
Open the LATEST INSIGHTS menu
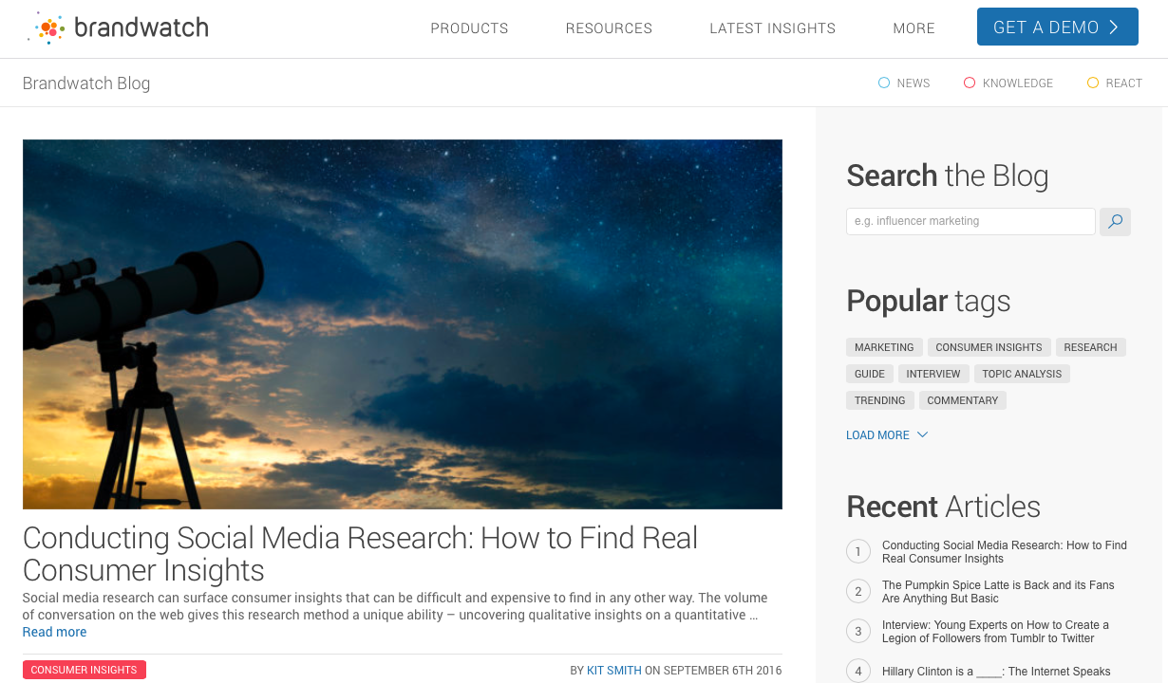[772, 28]
